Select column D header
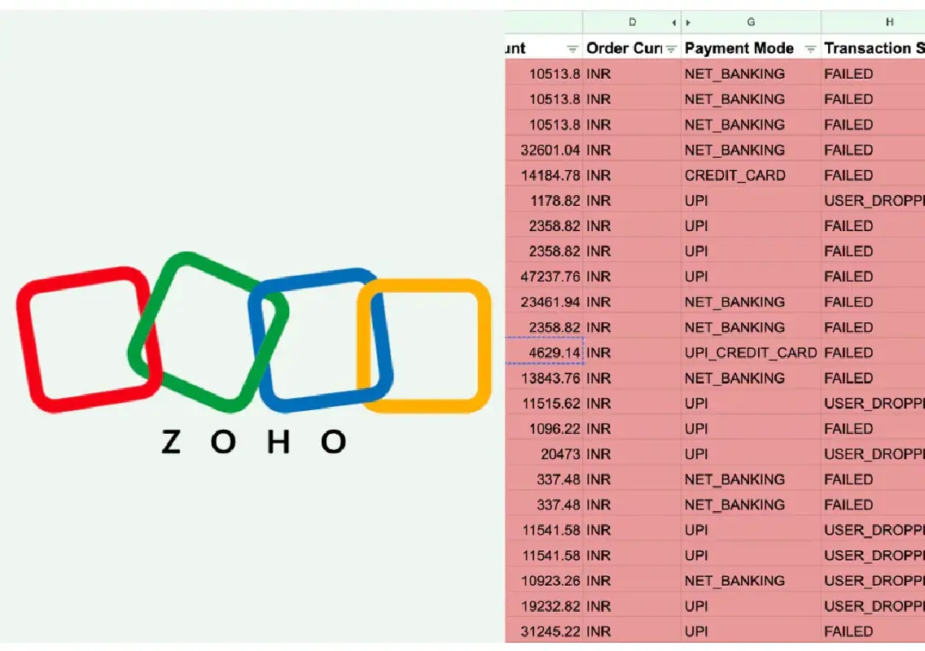This screenshot has width=925, height=651. pyautogui.click(x=632, y=23)
